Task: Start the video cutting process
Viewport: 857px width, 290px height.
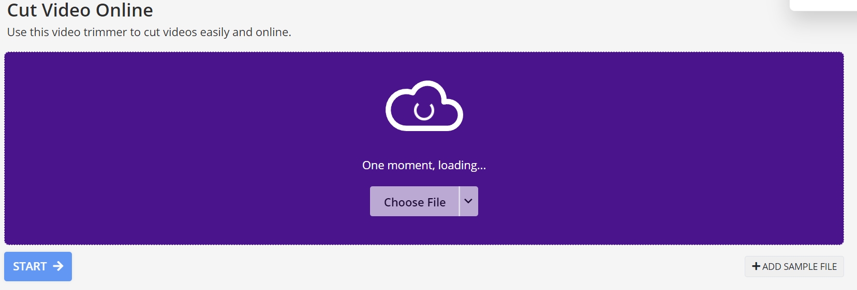Action: pos(38,266)
